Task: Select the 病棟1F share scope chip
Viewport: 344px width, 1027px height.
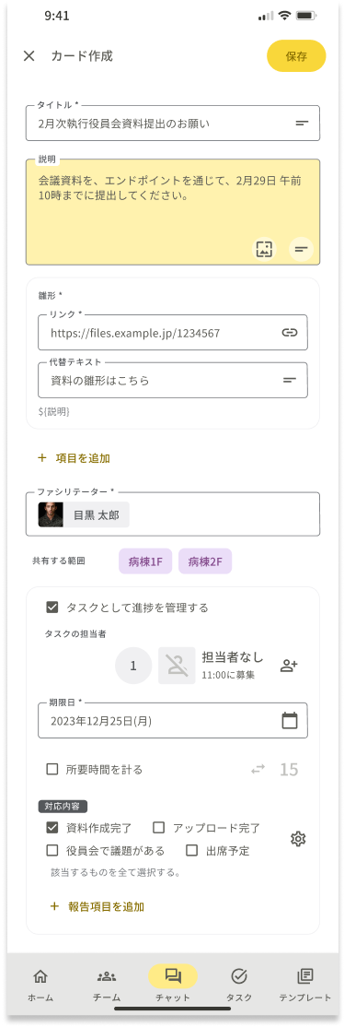Action: tap(146, 561)
